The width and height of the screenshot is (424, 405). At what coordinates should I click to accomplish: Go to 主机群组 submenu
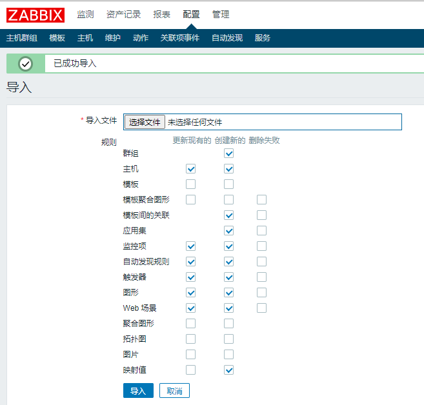pyautogui.click(x=22, y=38)
